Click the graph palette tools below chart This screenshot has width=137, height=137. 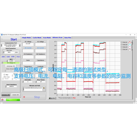(52, 98)
